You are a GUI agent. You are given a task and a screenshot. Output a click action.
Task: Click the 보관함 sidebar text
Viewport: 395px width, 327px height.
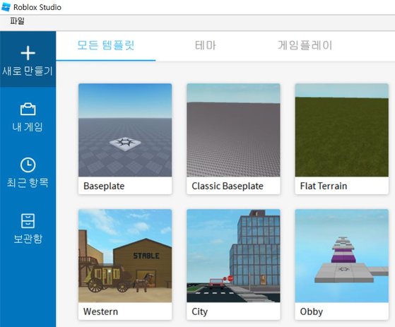coord(28,239)
